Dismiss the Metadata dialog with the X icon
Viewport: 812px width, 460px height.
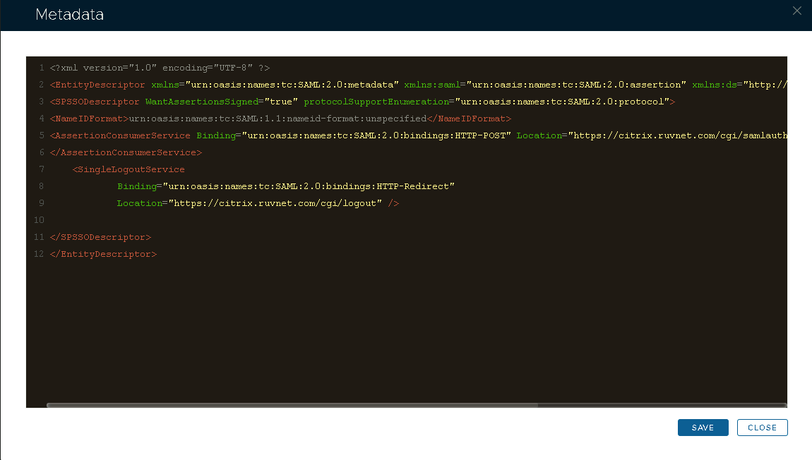pyautogui.click(x=797, y=11)
